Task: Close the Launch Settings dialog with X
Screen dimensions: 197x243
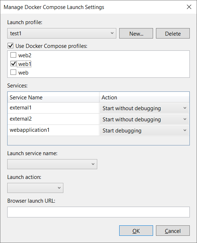Action: pos(189,7)
